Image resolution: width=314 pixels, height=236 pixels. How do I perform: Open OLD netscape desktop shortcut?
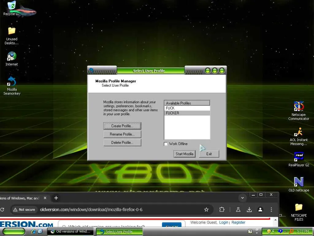click(x=299, y=184)
